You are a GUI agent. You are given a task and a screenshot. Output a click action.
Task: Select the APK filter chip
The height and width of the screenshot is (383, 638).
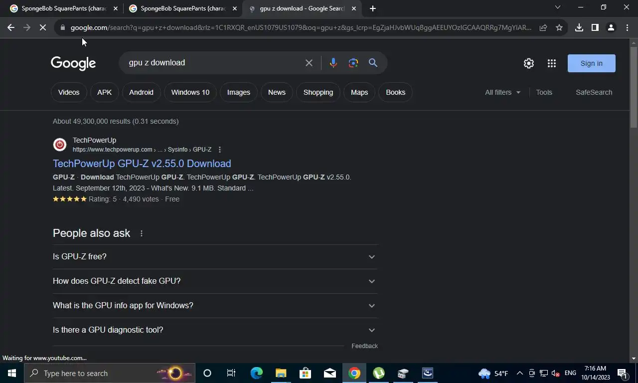104,92
